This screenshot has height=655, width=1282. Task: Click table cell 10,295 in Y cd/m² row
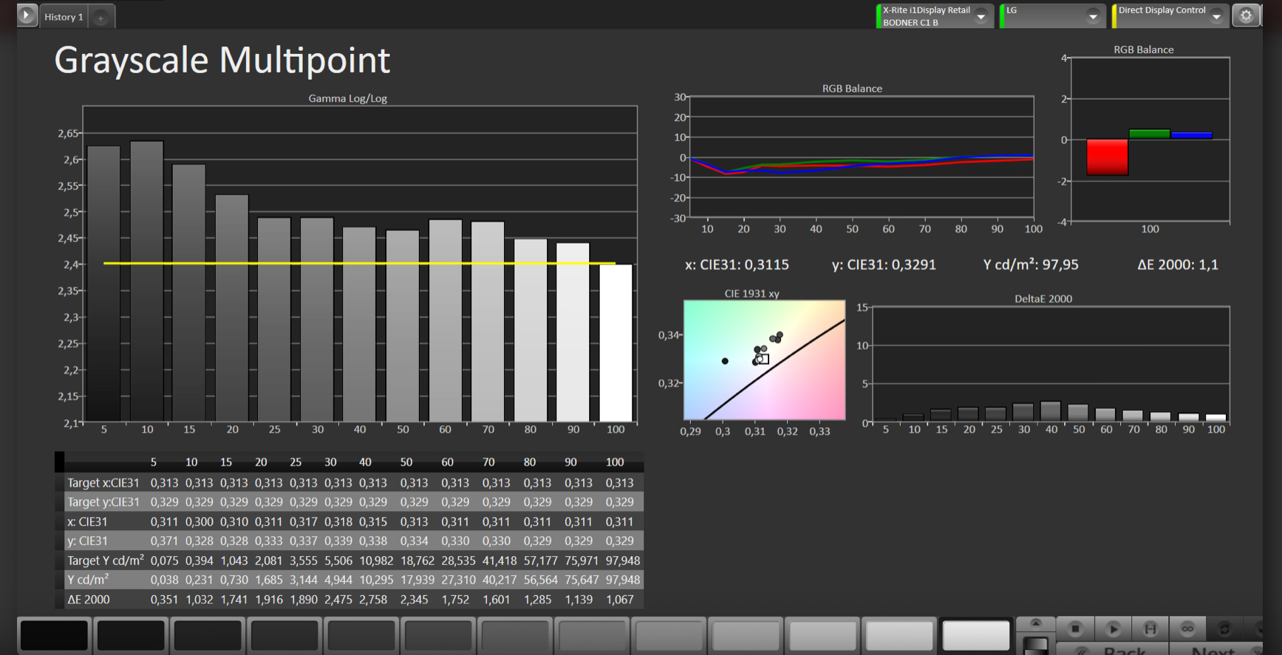(375, 580)
